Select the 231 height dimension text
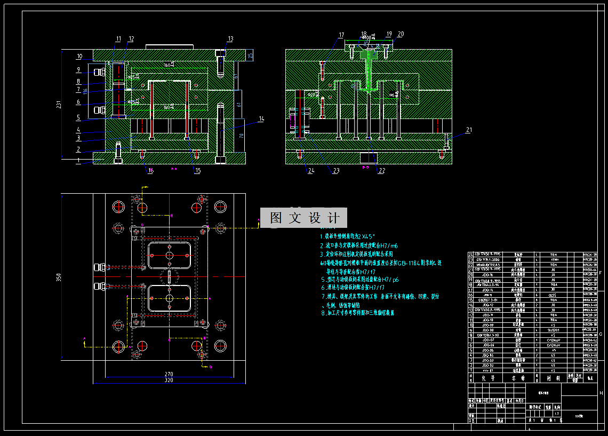Screen dimensions: 608x436 click(x=59, y=105)
